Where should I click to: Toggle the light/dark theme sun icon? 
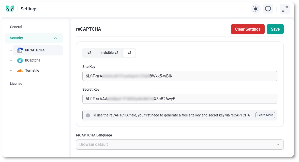(x=256, y=9)
